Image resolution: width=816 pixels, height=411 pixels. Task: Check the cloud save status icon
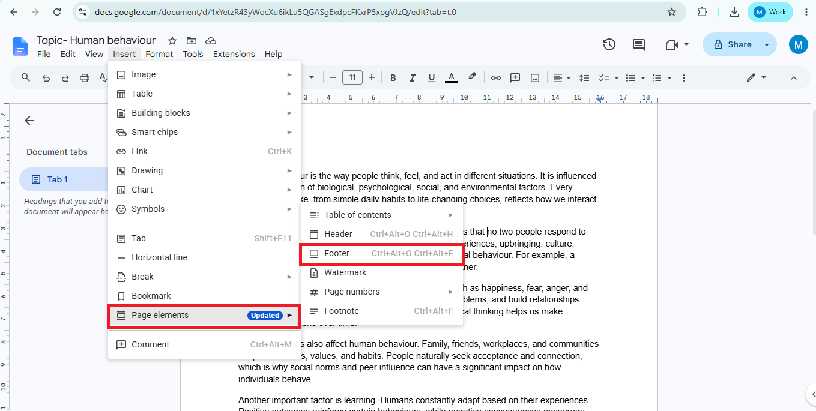tap(211, 41)
